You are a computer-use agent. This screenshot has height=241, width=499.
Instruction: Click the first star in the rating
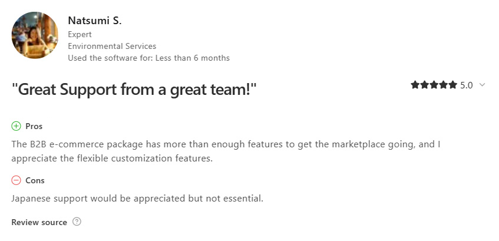click(415, 85)
